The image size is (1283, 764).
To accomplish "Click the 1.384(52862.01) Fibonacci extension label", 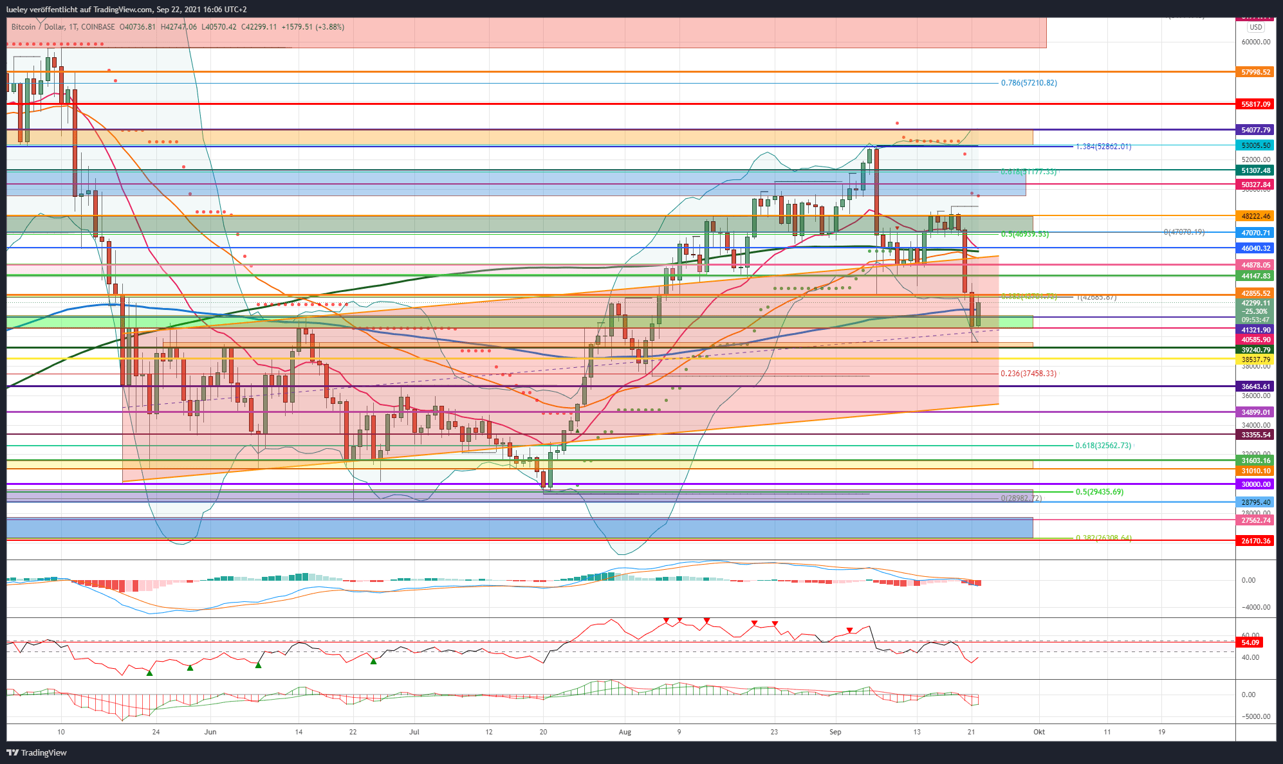I will point(1103,147).
